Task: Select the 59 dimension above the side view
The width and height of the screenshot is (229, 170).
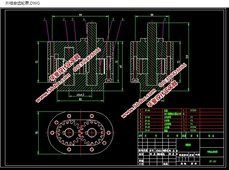Action: [152, 15]
